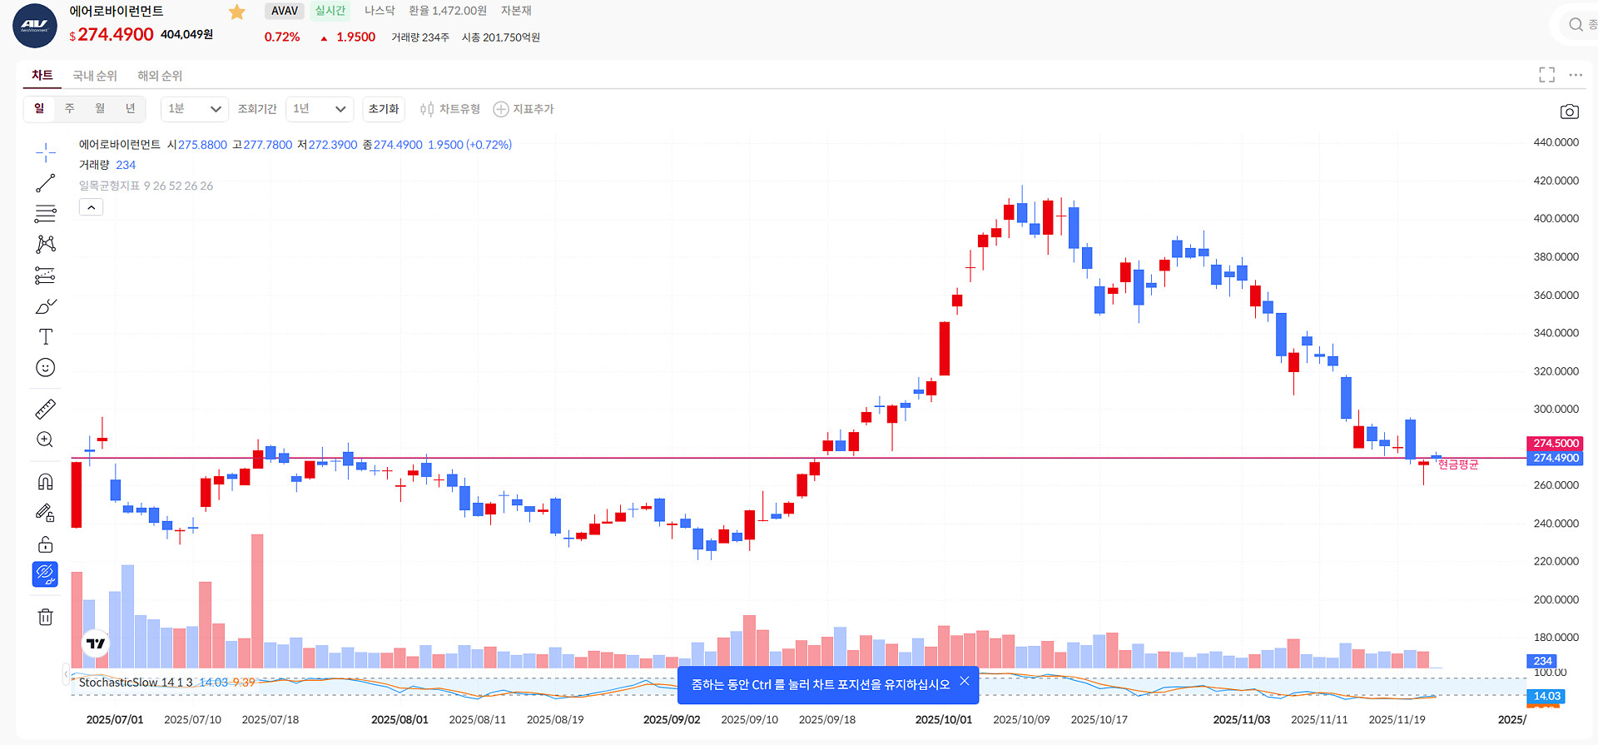Select the text annotation tool

click(x=46, y=336)
